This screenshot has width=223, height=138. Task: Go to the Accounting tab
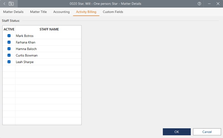61,12
